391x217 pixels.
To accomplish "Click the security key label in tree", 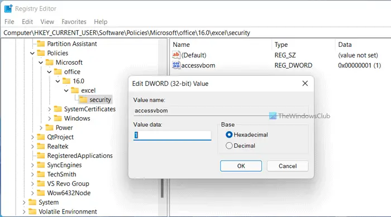I will [100, 100].
